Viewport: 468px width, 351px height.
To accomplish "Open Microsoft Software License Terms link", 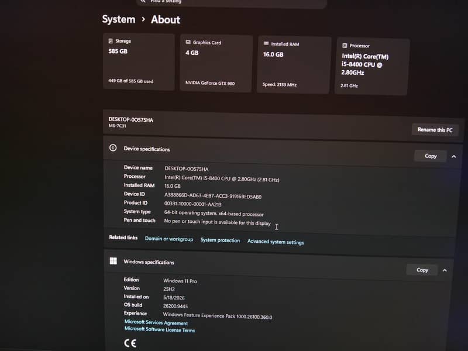I will (160, 329).
